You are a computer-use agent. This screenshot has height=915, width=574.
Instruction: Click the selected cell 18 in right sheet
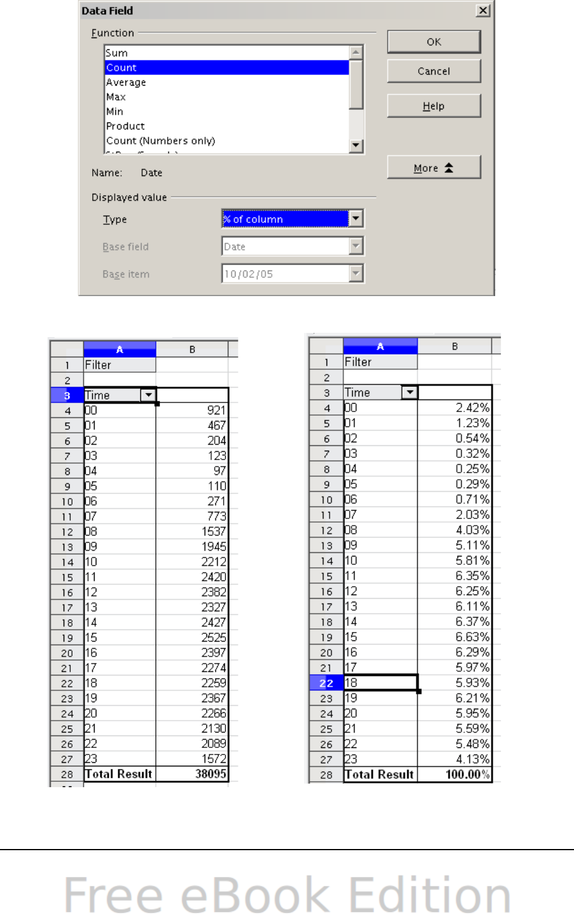pos(380,683)
